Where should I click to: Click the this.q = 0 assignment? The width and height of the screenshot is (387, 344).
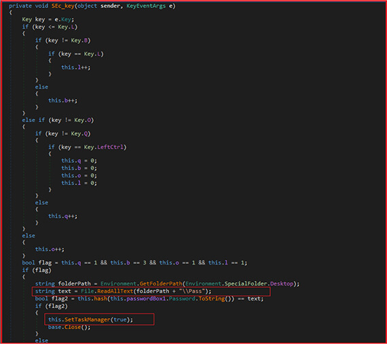point(79,161)
